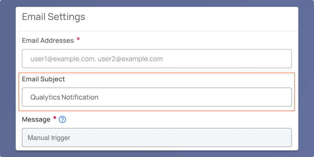
Task: Click the red required dot beside Message
Action: coord(55,117)
